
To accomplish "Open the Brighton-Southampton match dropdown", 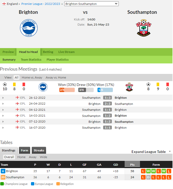I will pos(91,4).
